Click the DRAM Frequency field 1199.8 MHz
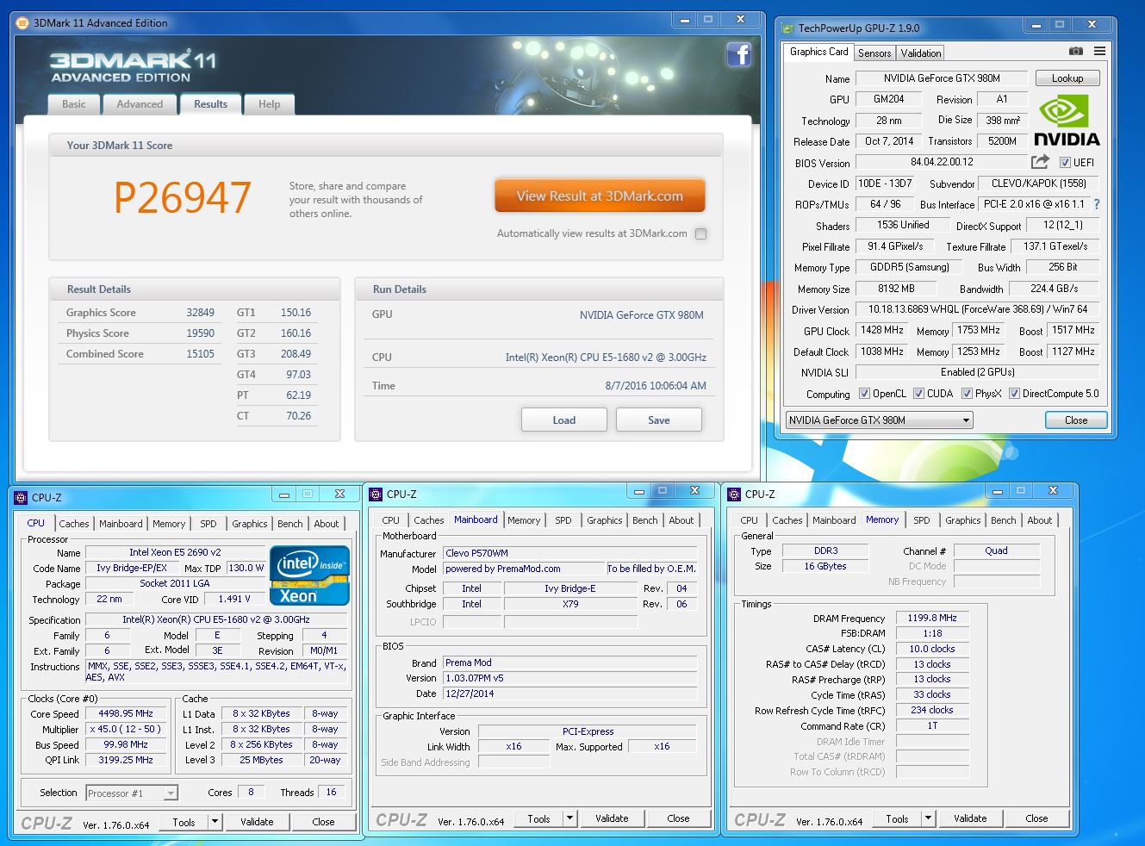1145x846 pixels. tap(932, 618)
